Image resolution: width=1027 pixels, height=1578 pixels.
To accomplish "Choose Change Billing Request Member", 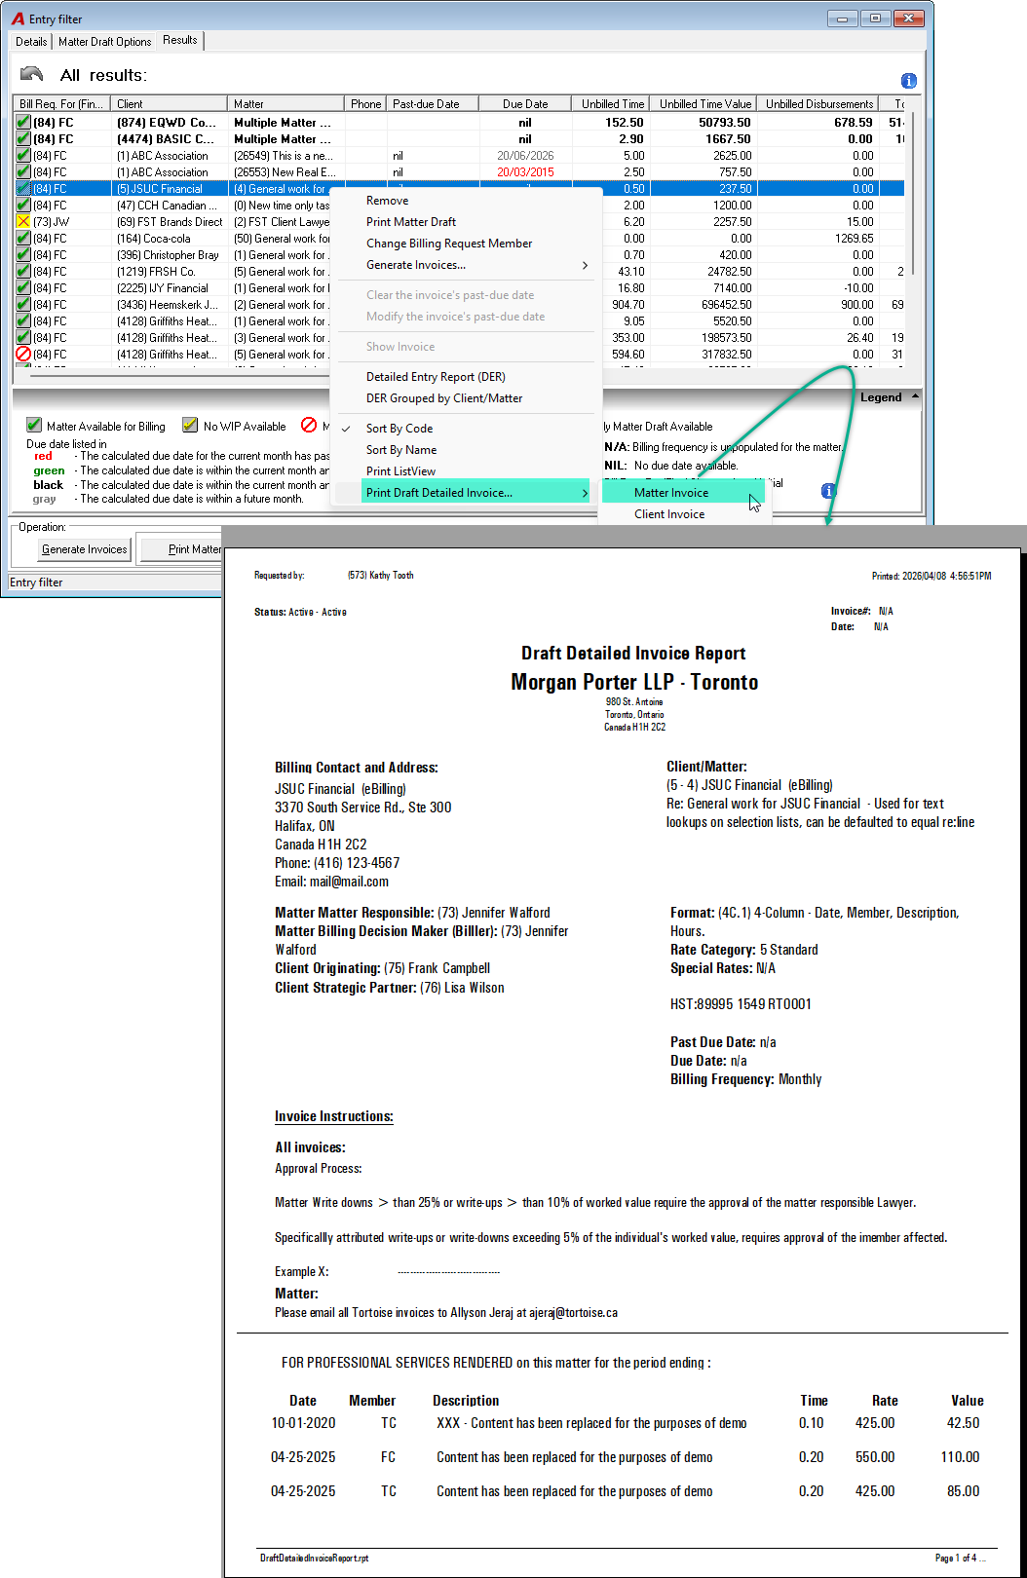I will [449, 244].
